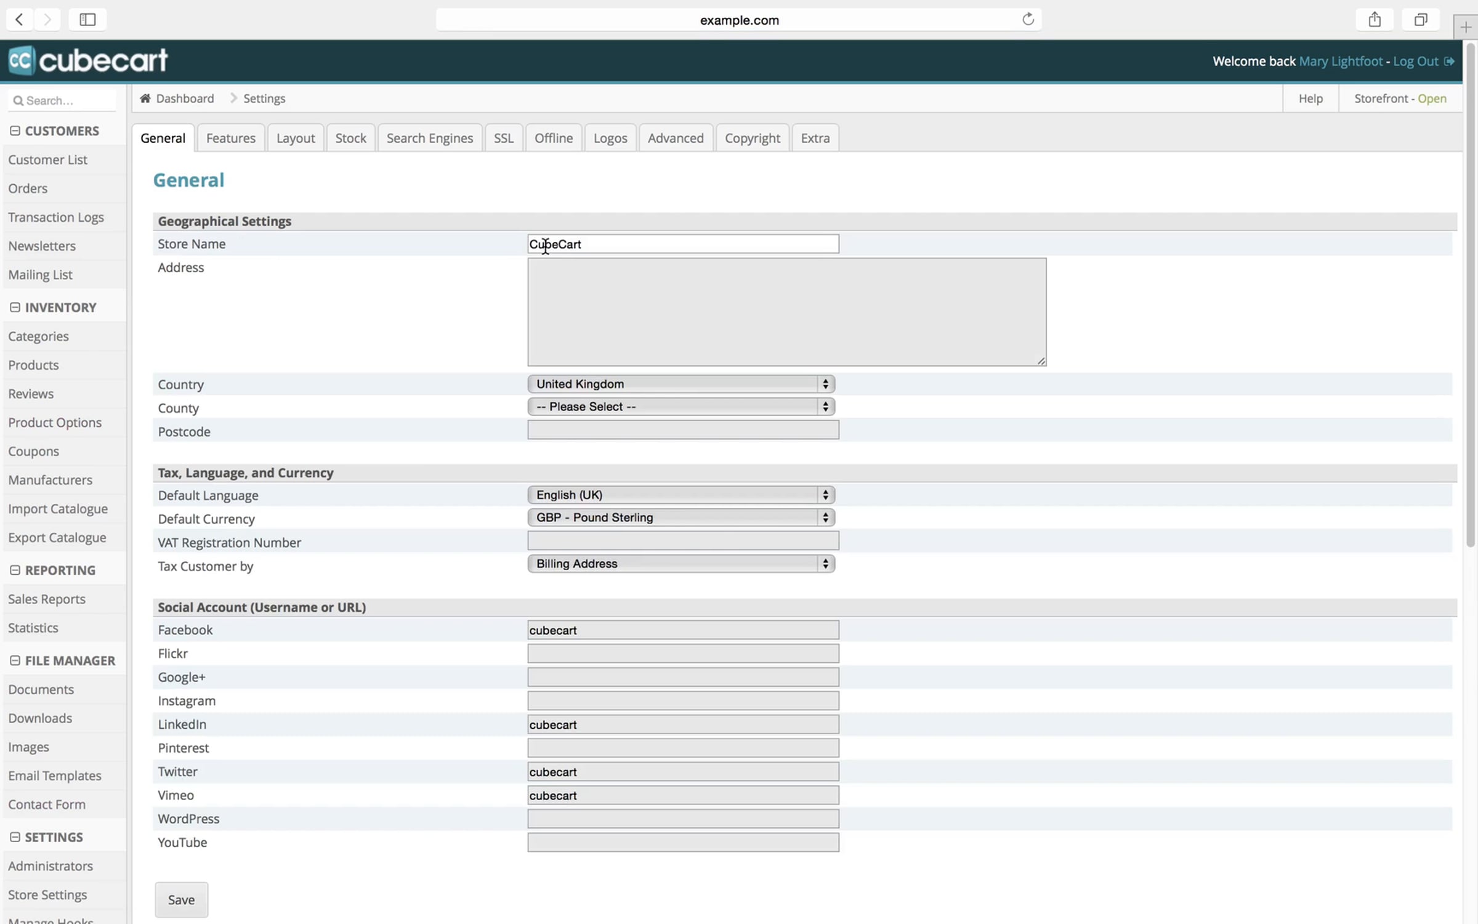Open the Country dropdown
The width and height of the screenshot is (1478, 924).
point(681,384)
